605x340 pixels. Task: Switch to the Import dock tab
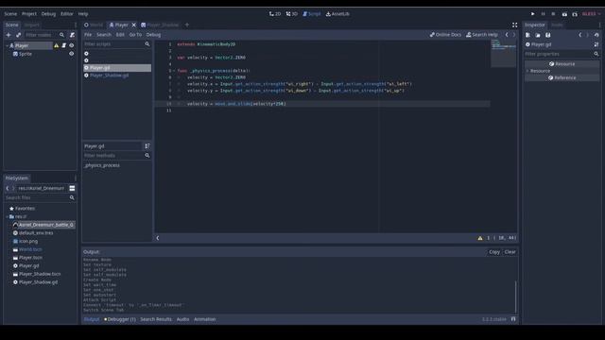click(31, 25)
